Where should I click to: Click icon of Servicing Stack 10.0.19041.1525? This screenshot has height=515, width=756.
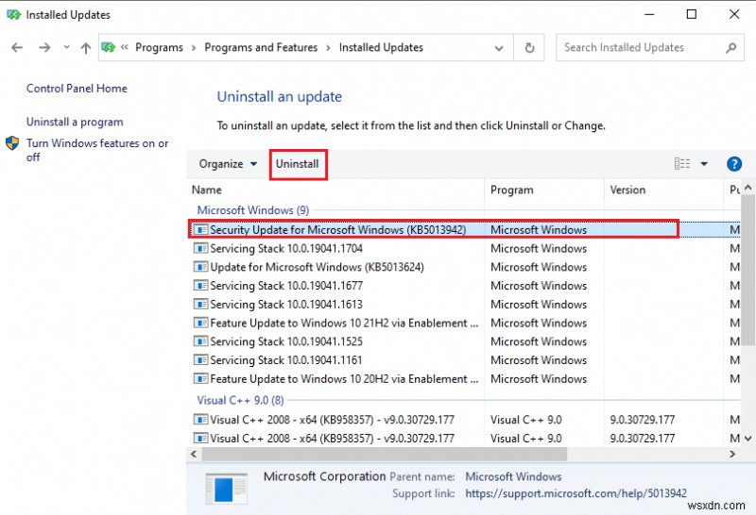tap(200, 341)
